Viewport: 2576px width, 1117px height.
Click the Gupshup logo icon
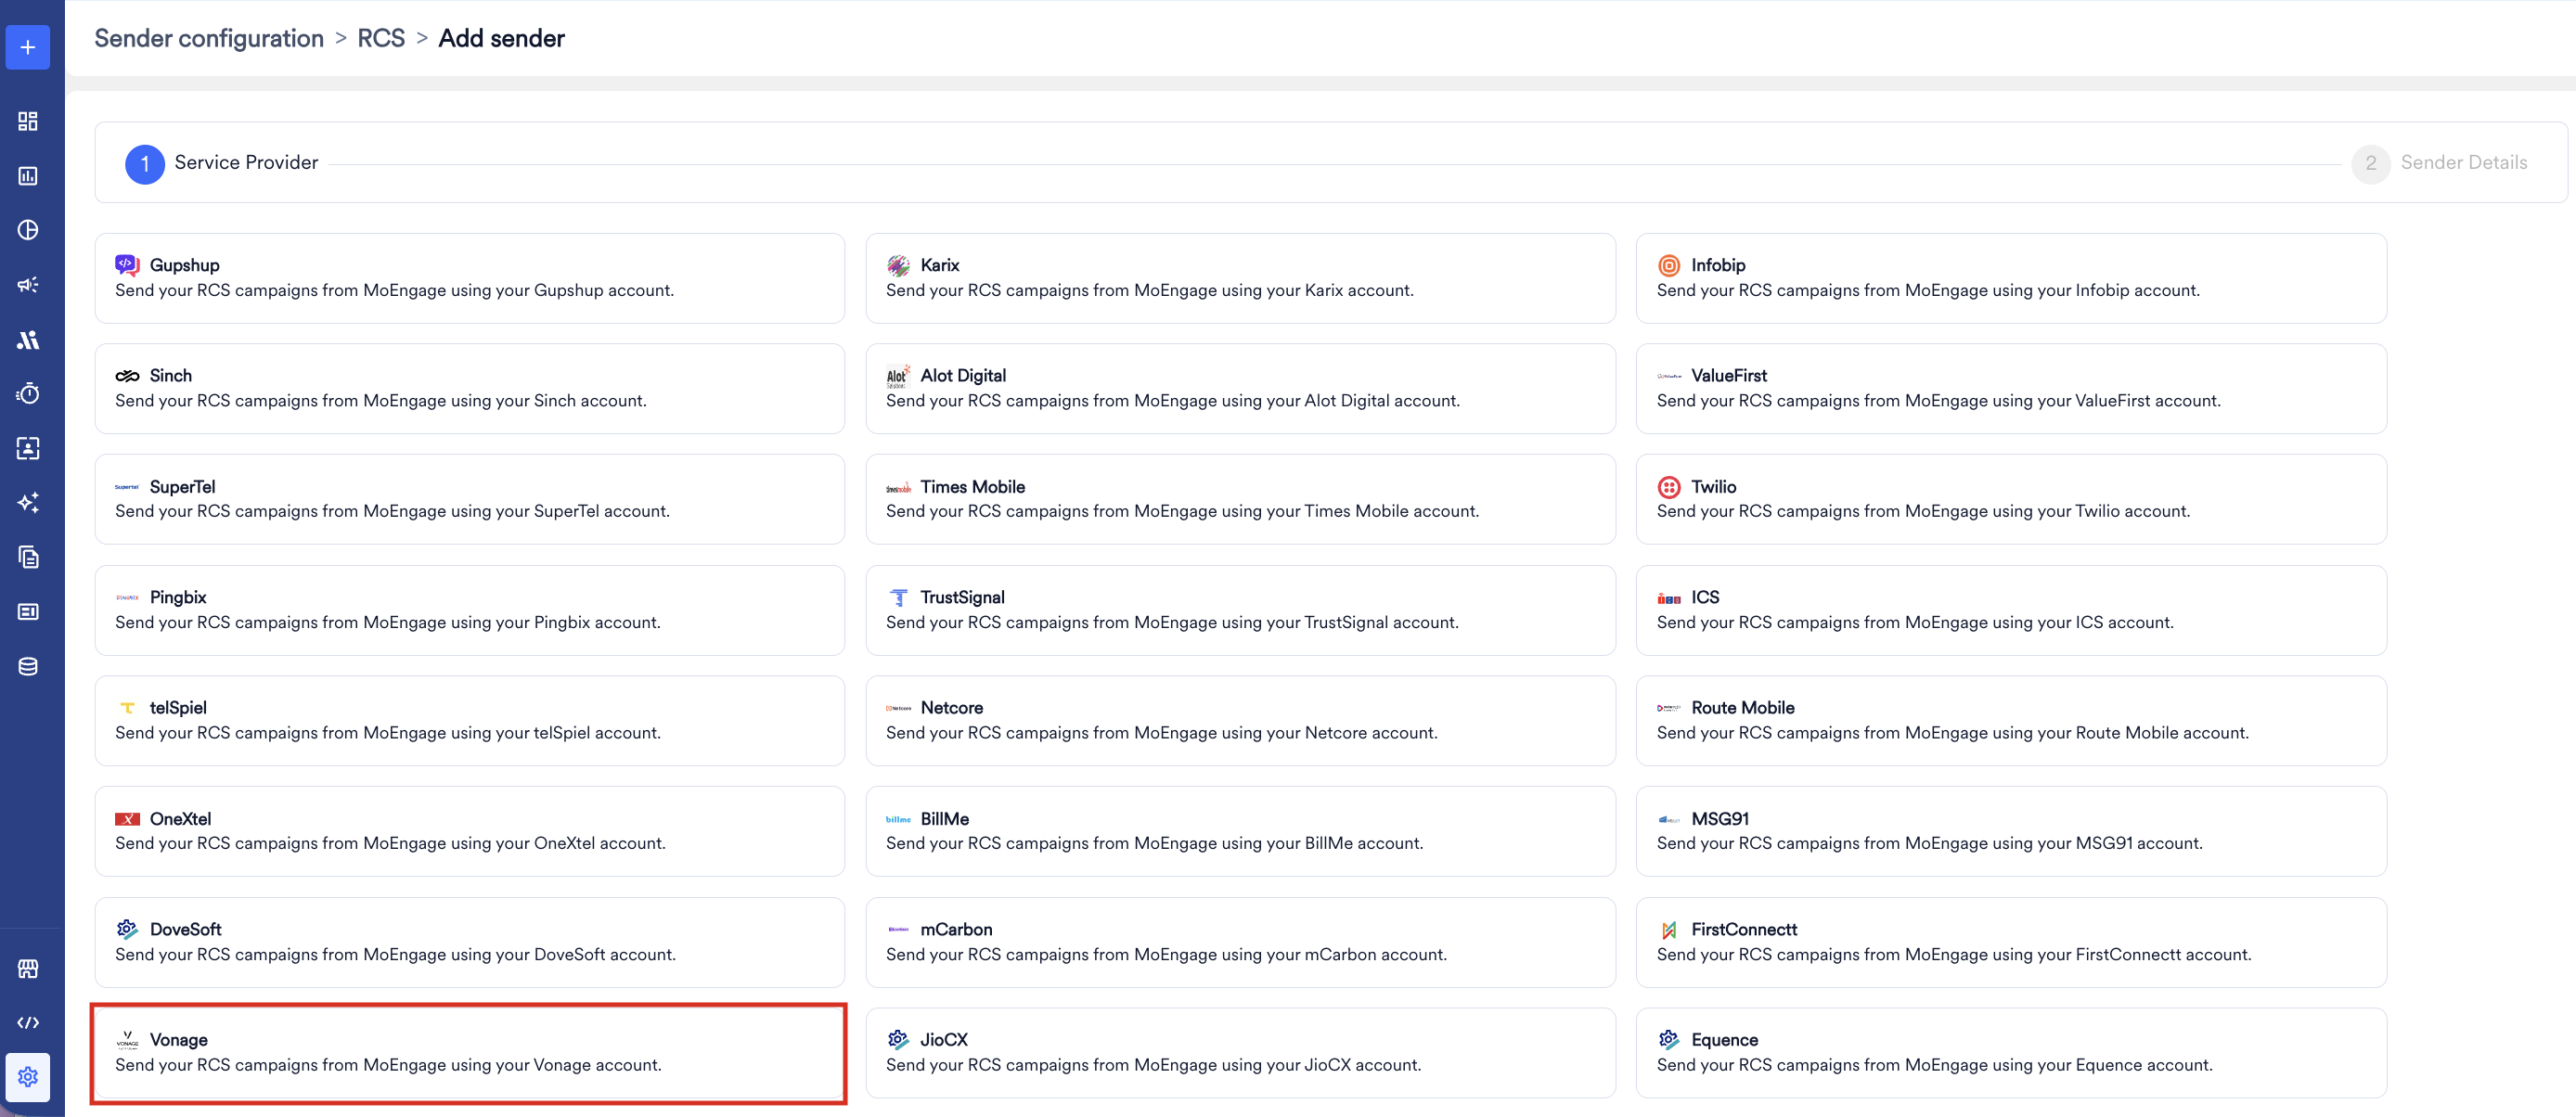(127, 265)
